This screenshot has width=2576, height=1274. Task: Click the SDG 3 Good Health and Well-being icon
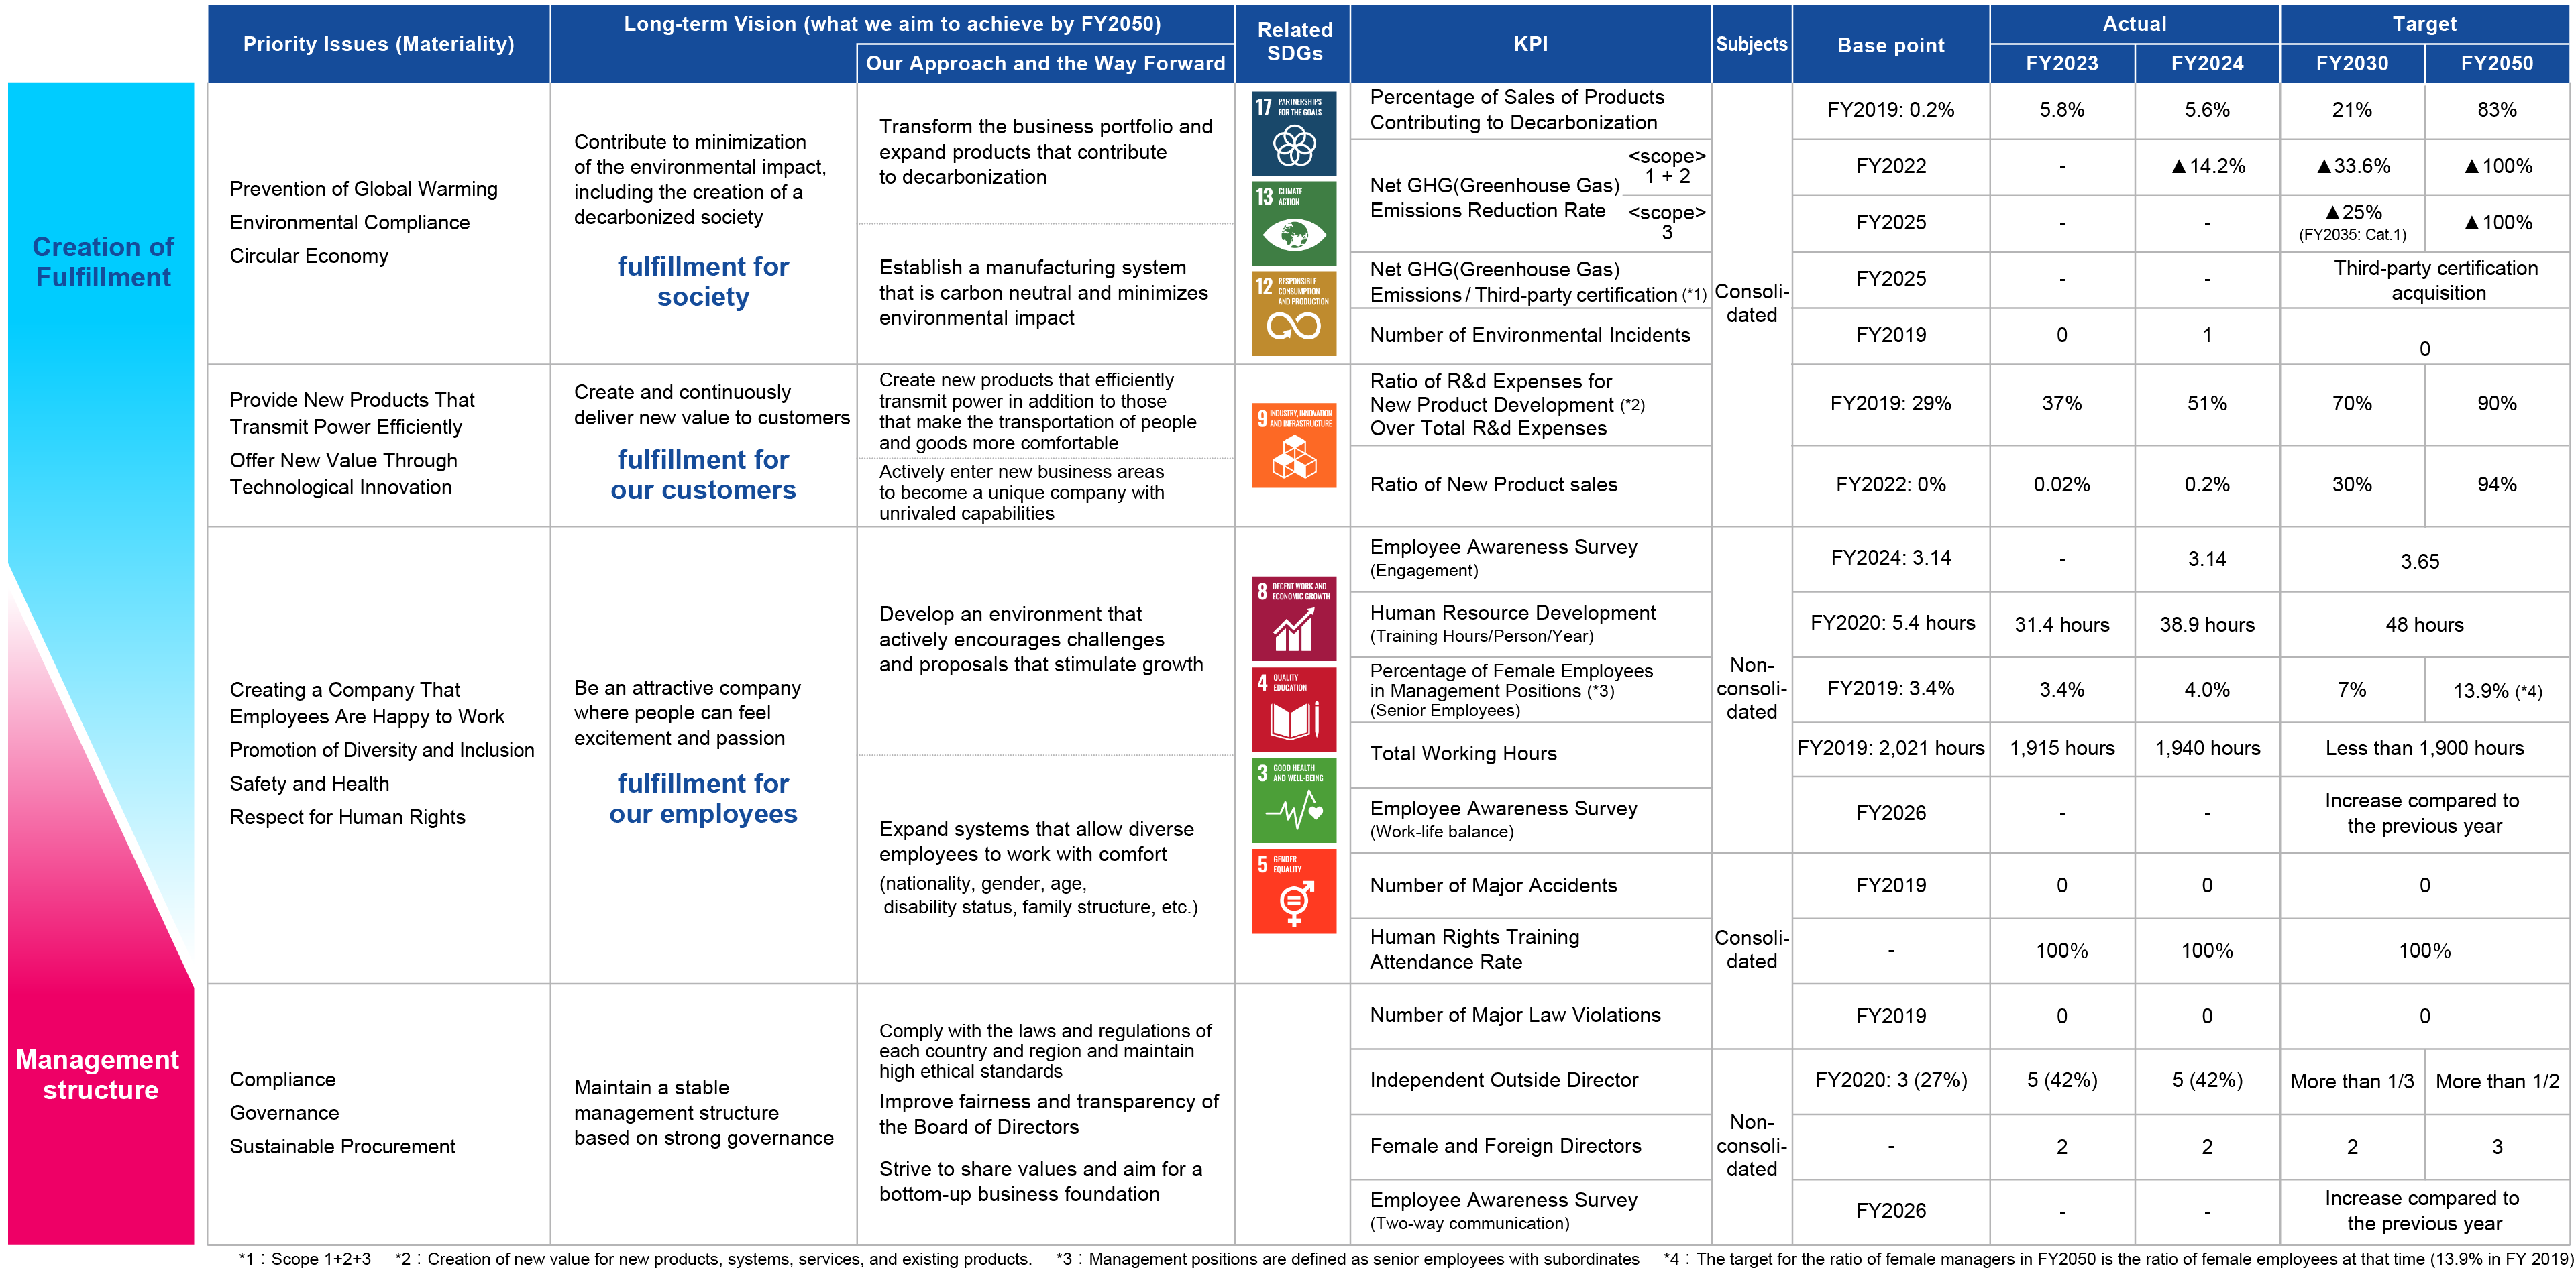pos(1294,801)
